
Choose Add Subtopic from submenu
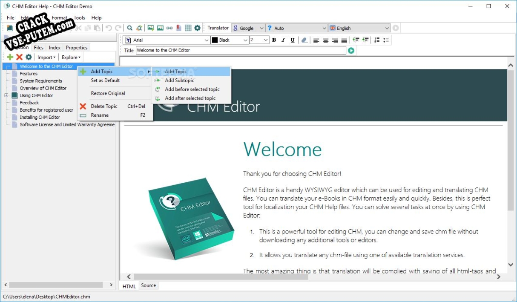coord(191,81)
